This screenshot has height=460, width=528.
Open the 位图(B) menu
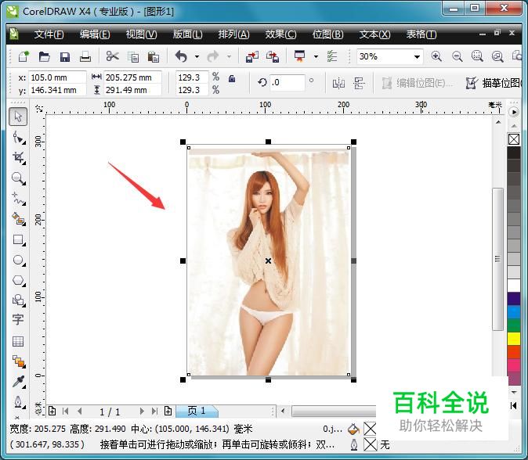(327, 34)
